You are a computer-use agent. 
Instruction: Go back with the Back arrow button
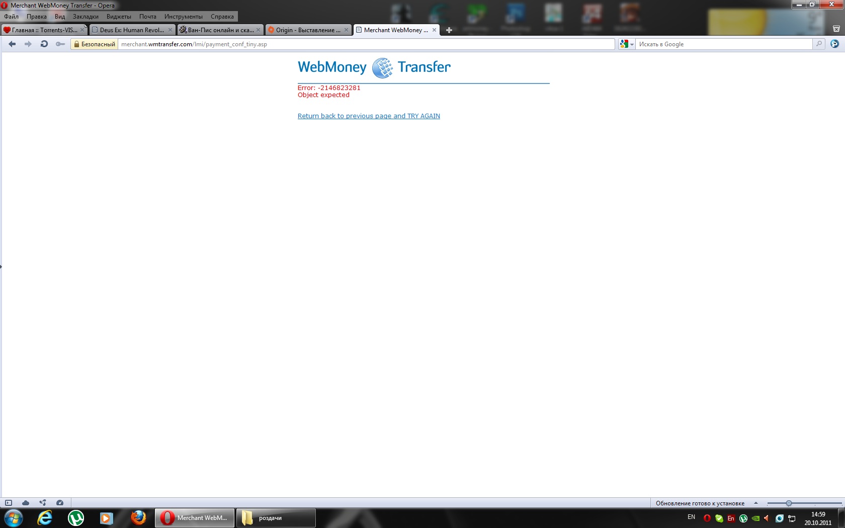pos(12,44)
